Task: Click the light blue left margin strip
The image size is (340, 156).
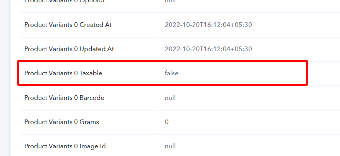Action: 5,78
